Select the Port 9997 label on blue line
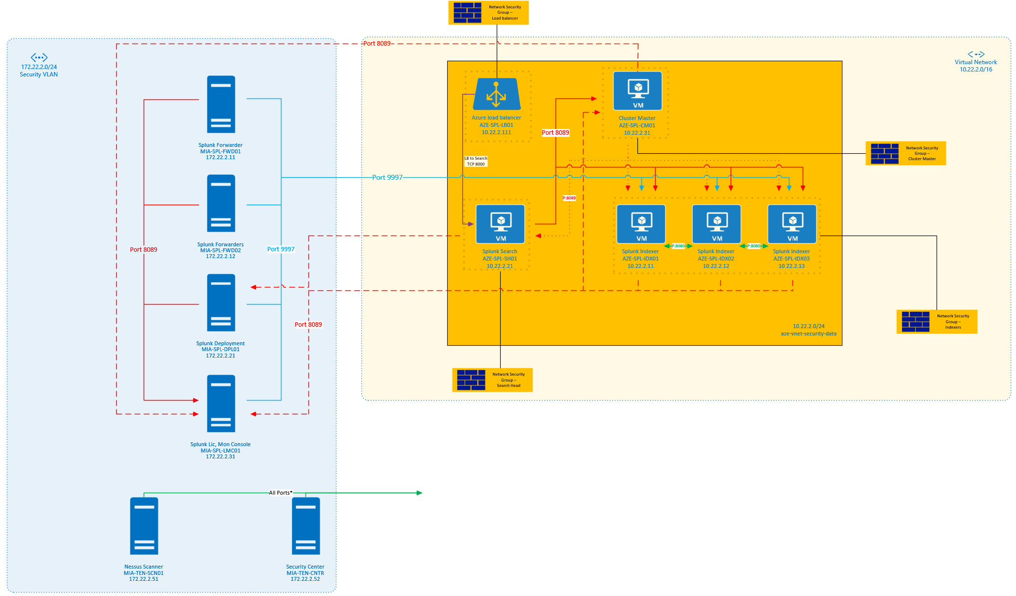 pyautogui.click(x=387, y=177)
